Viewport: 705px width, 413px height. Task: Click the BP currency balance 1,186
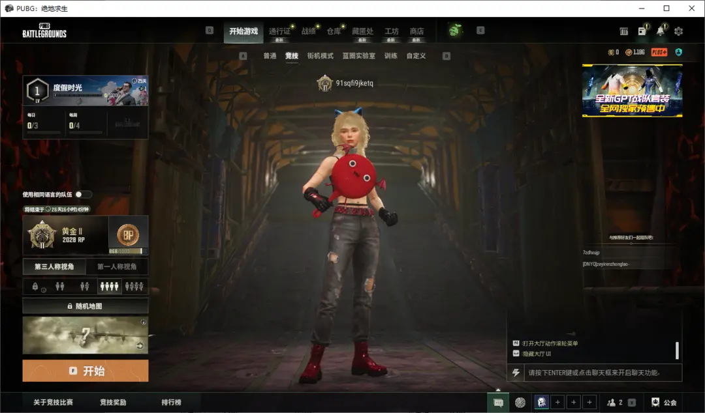(x=635, y=52)
